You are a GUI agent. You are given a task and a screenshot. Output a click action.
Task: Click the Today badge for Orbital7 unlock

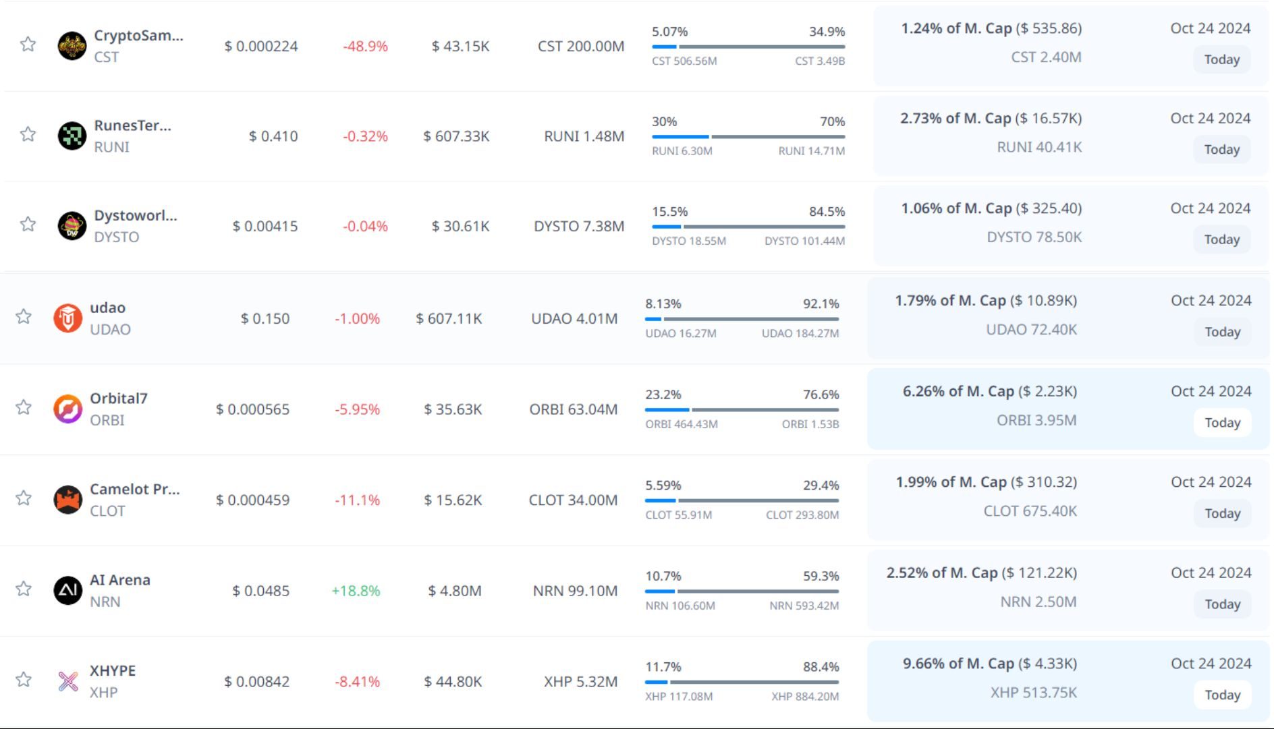pyautogui.click(x=1222, y=423)
